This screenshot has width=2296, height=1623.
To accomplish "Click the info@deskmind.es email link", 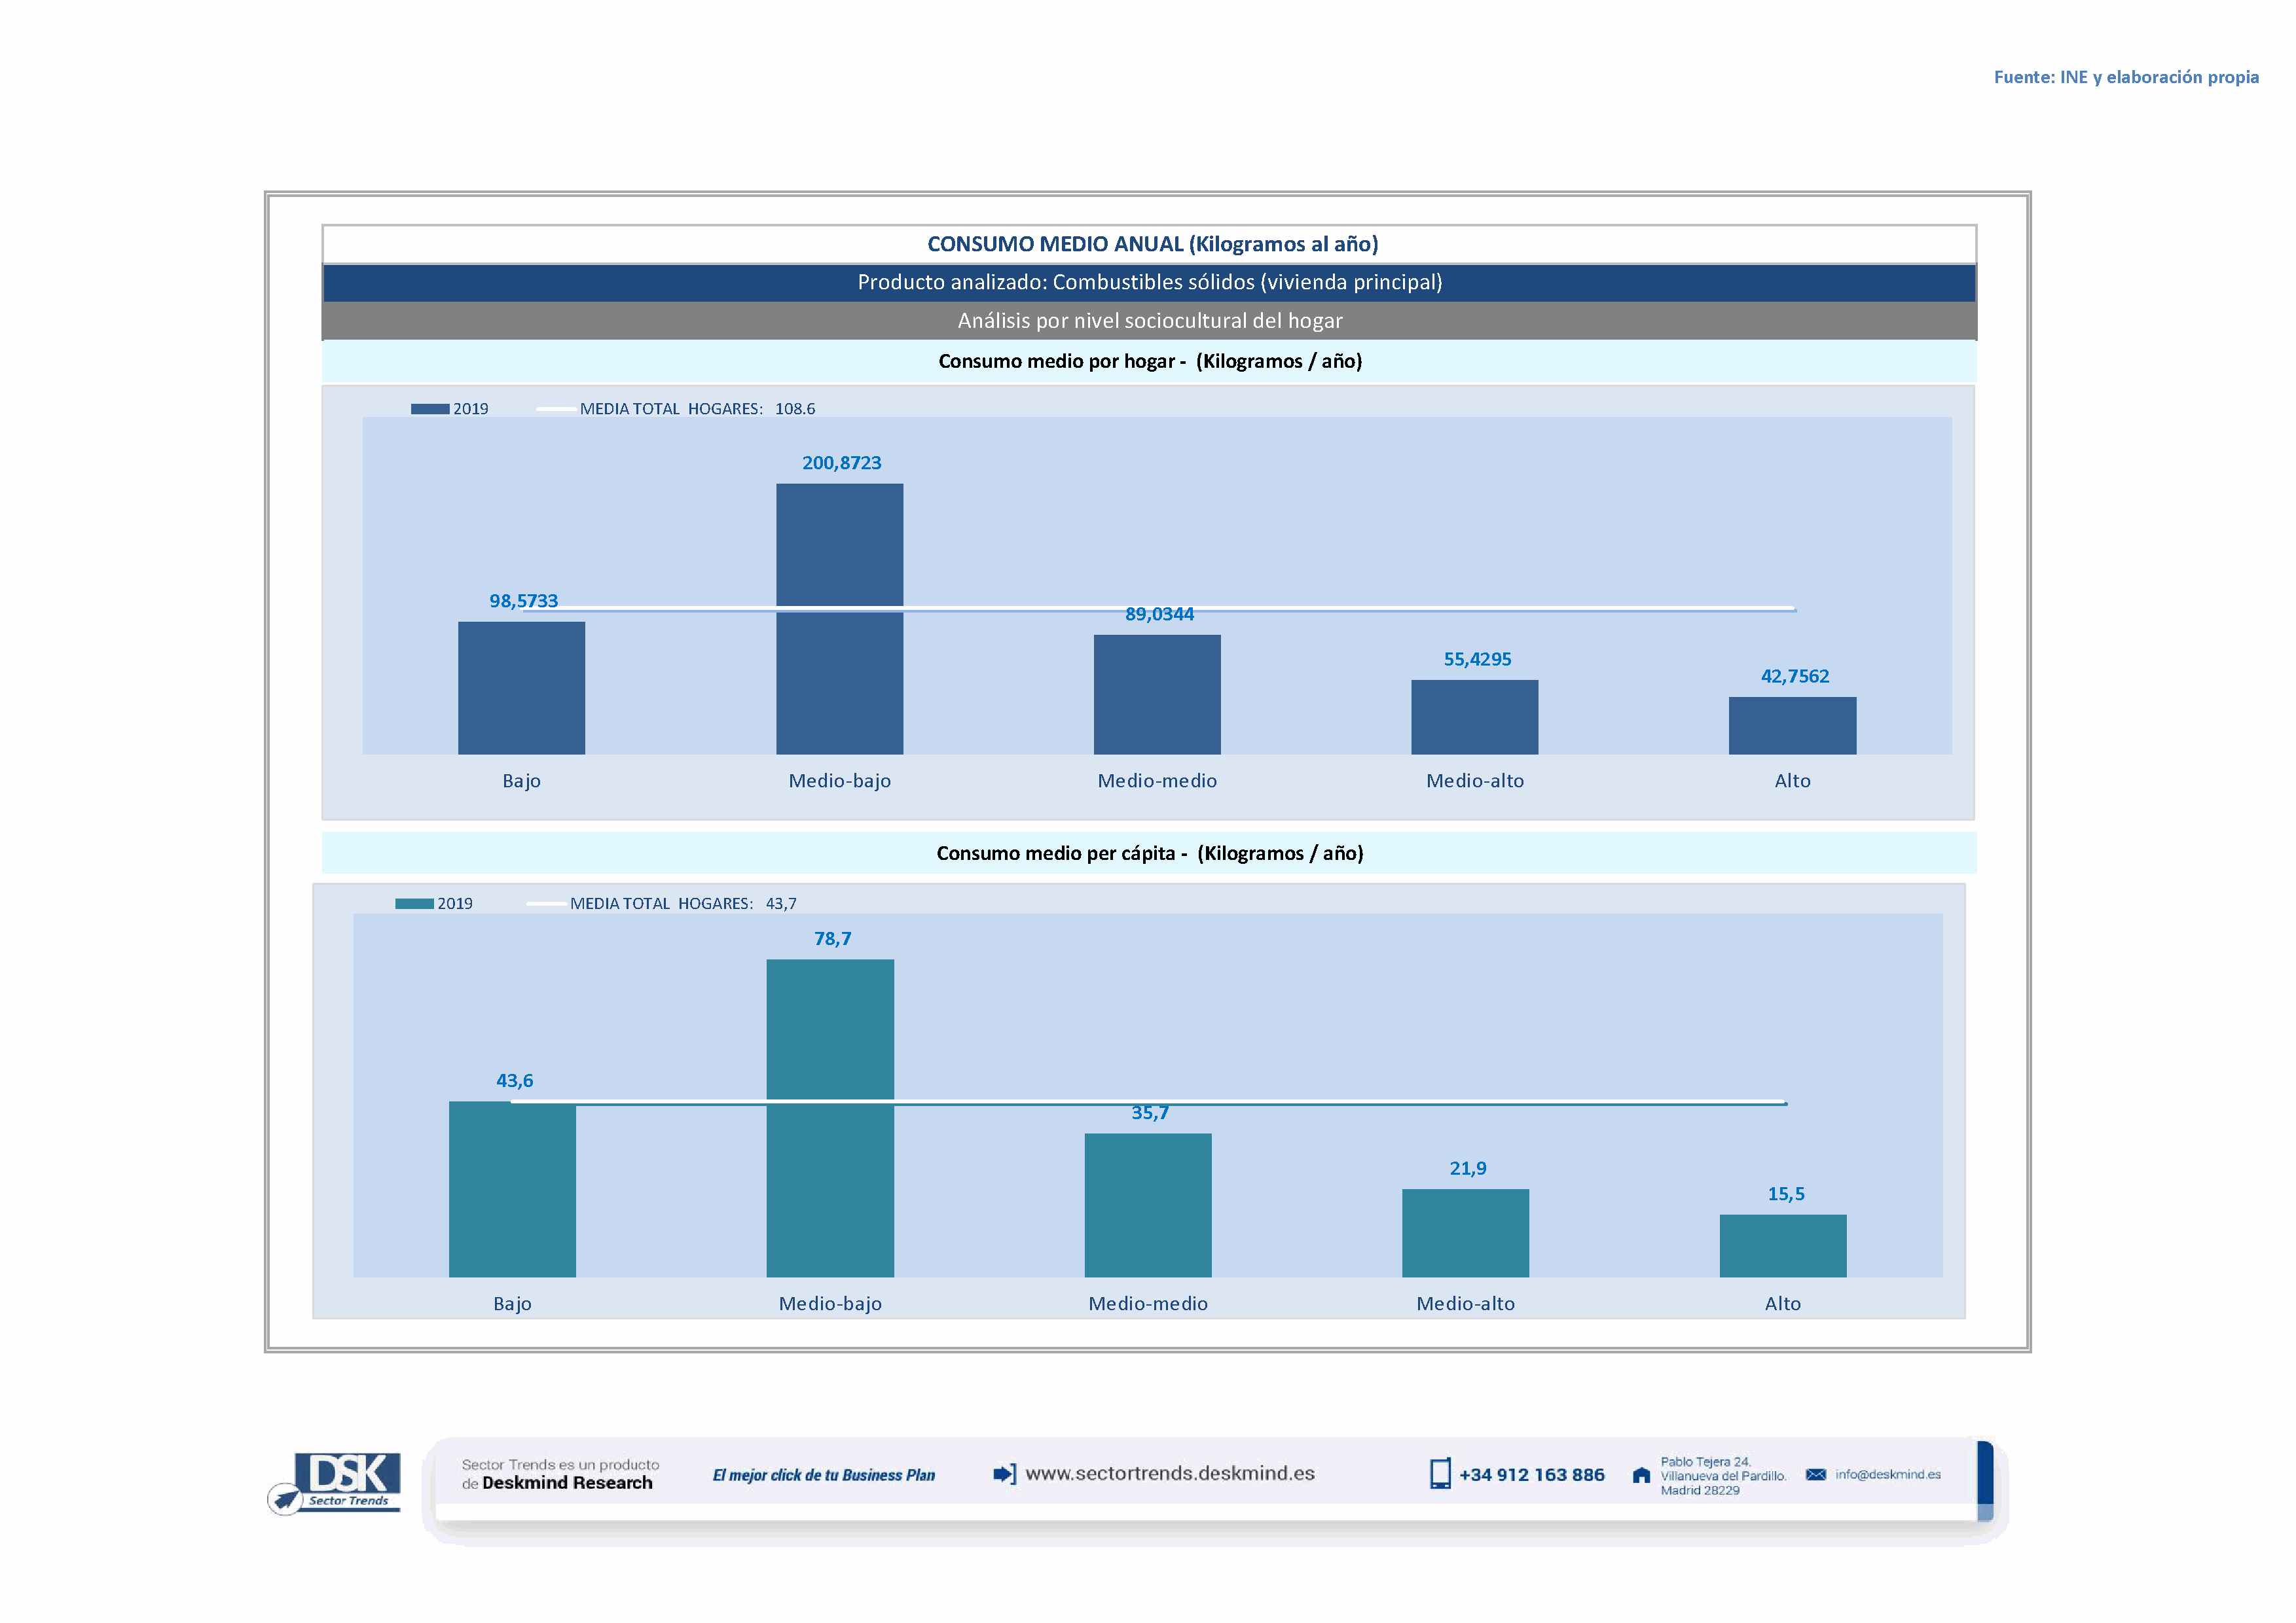I will coord(1888,1475).
